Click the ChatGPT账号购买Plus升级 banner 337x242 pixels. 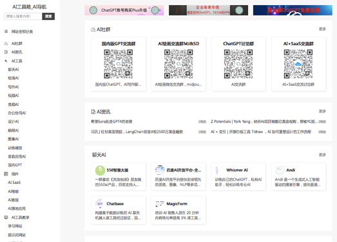click(x=124, y=10)
